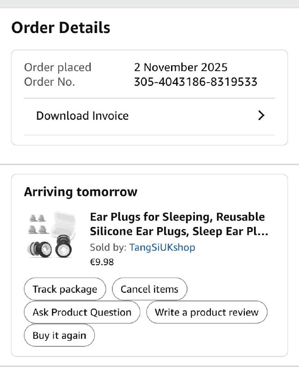Image resolution: width=299 pixels, height=367 pixels.
Task: Visit the TangSiUKshop seller link
Action: 162,247
